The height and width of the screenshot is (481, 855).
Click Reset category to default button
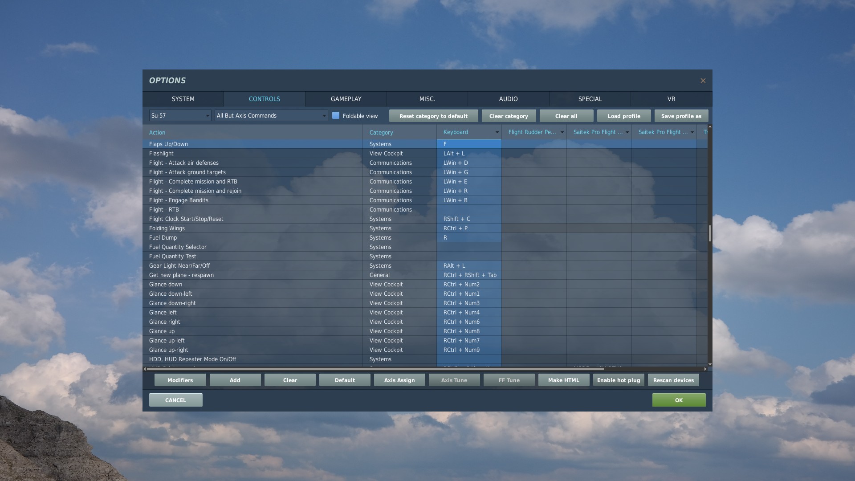click(433, 116)
